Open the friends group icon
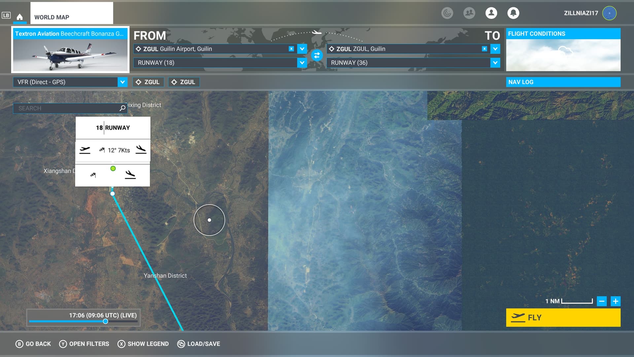 pyautogui.click(x=469, y=13)
